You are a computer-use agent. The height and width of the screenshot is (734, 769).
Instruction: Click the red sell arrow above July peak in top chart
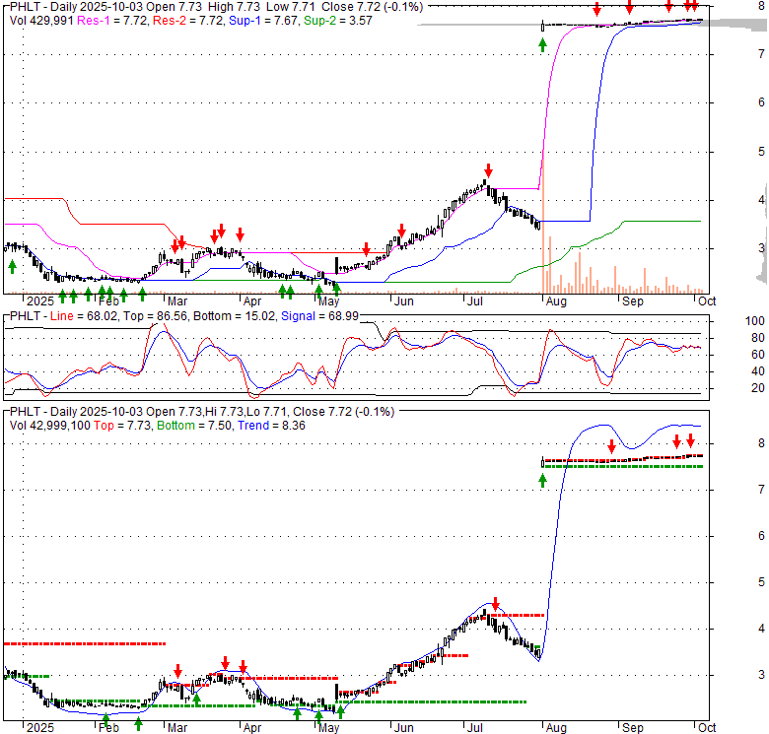pos(488,170)
